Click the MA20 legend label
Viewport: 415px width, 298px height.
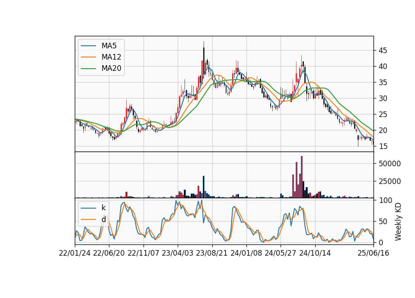pos(111,69)
